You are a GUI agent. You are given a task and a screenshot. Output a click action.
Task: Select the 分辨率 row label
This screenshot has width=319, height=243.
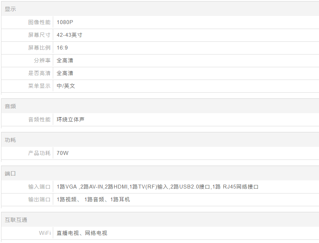42,60
